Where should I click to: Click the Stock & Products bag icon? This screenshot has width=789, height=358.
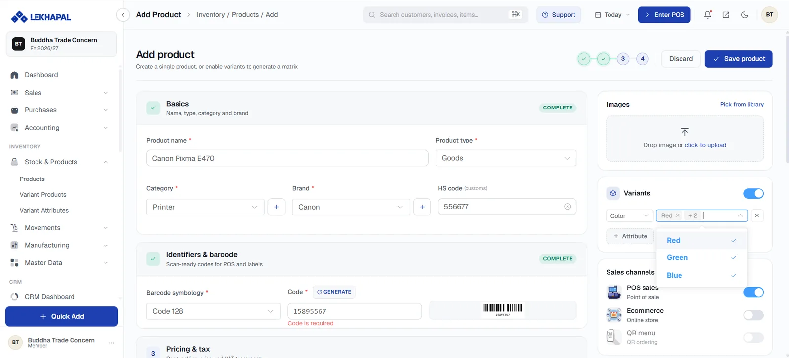pyautogui.click(x=14, y=162)
